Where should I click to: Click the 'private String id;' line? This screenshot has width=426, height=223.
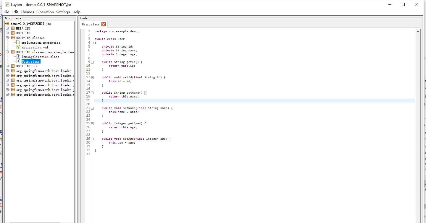(117, 47)
